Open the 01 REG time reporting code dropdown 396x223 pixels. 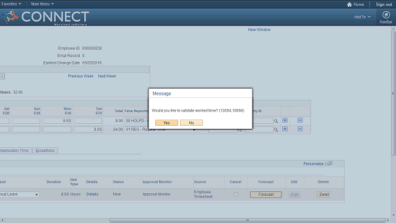click(x=160, y=129)
